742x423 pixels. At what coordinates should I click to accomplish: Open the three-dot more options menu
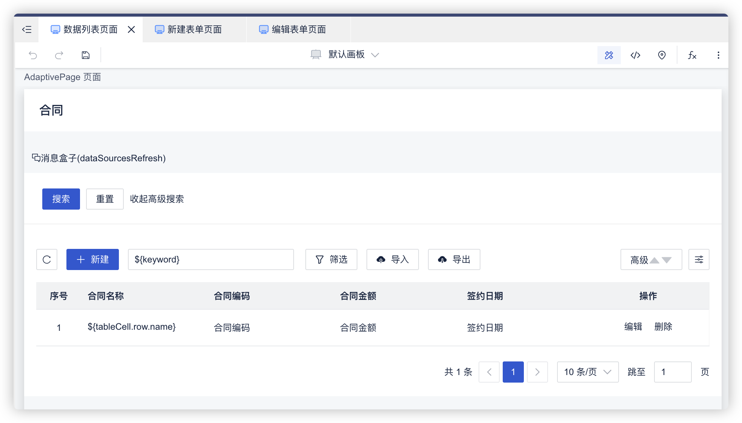[x=718, y=55]
